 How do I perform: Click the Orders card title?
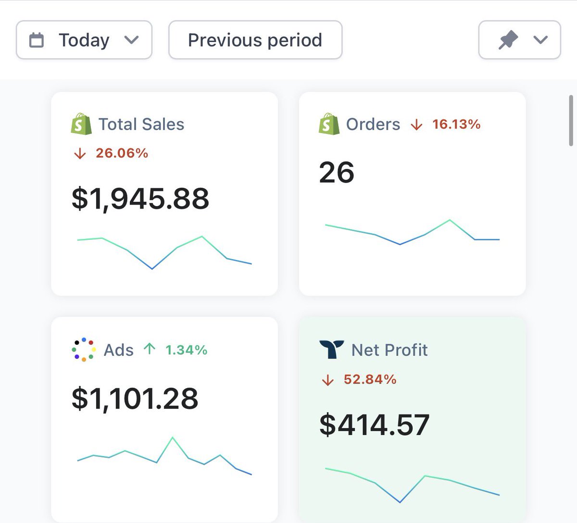pos(373,124)
